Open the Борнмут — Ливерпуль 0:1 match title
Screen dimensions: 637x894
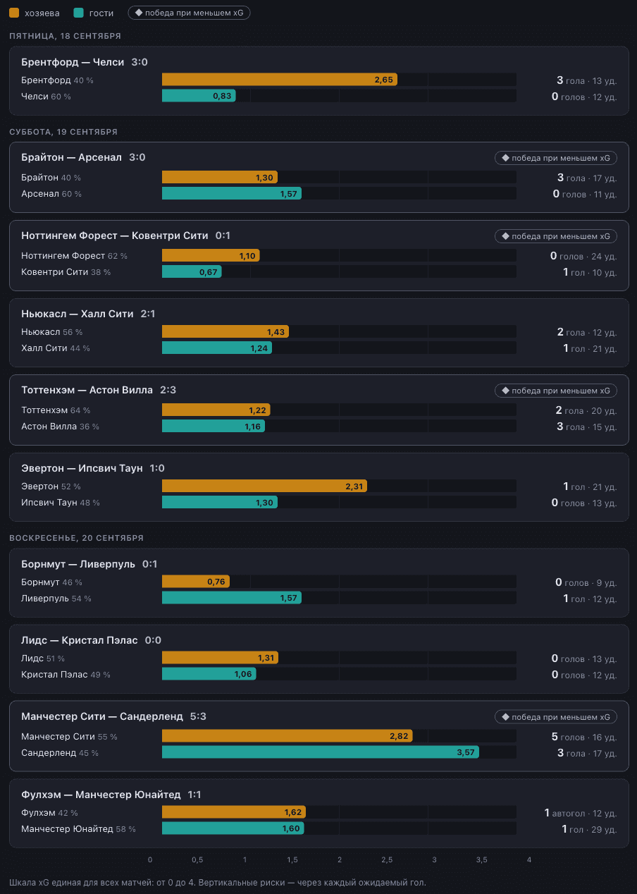point(89,564)
